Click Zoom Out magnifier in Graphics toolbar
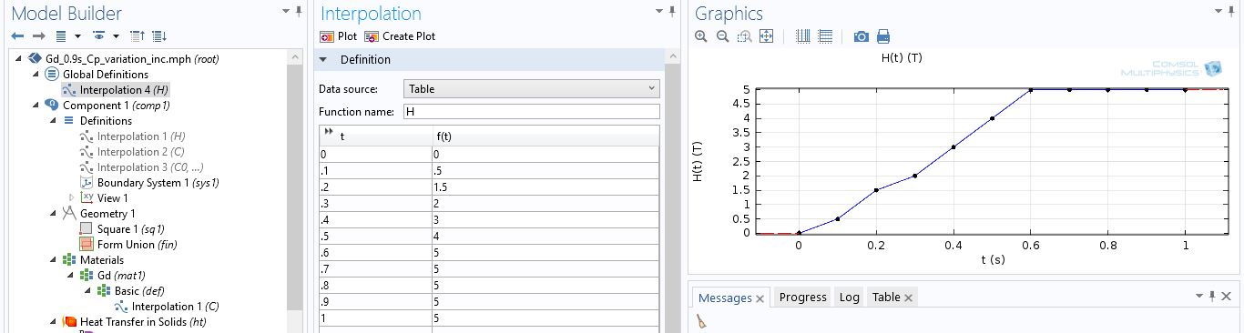The width and height of the screenshot is (1244, 333). [x=722, y=36]
